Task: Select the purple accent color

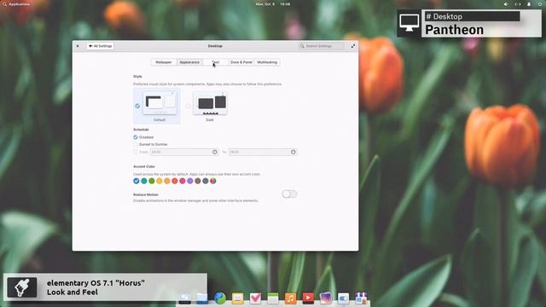Action: point(189,181)
